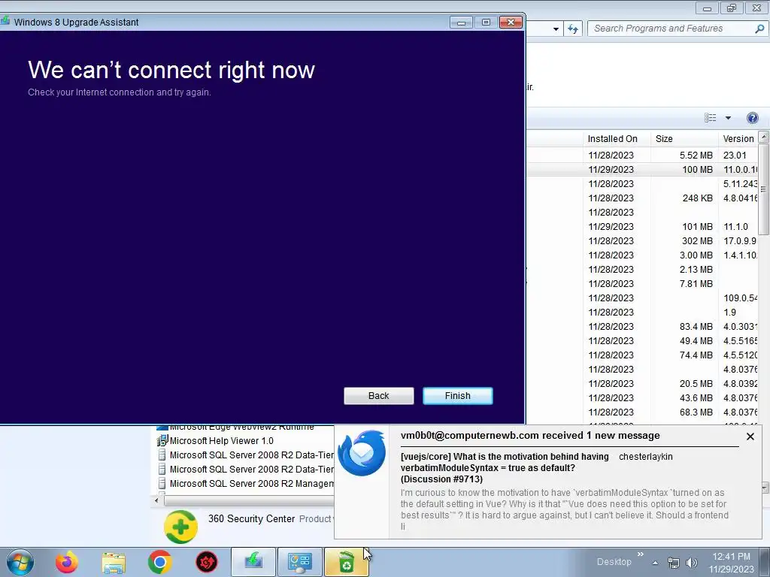Screen dimensions: 770x577
Task: Click the 360 Security Center icon
Action: pyautogui.click(x=180, y=527)
